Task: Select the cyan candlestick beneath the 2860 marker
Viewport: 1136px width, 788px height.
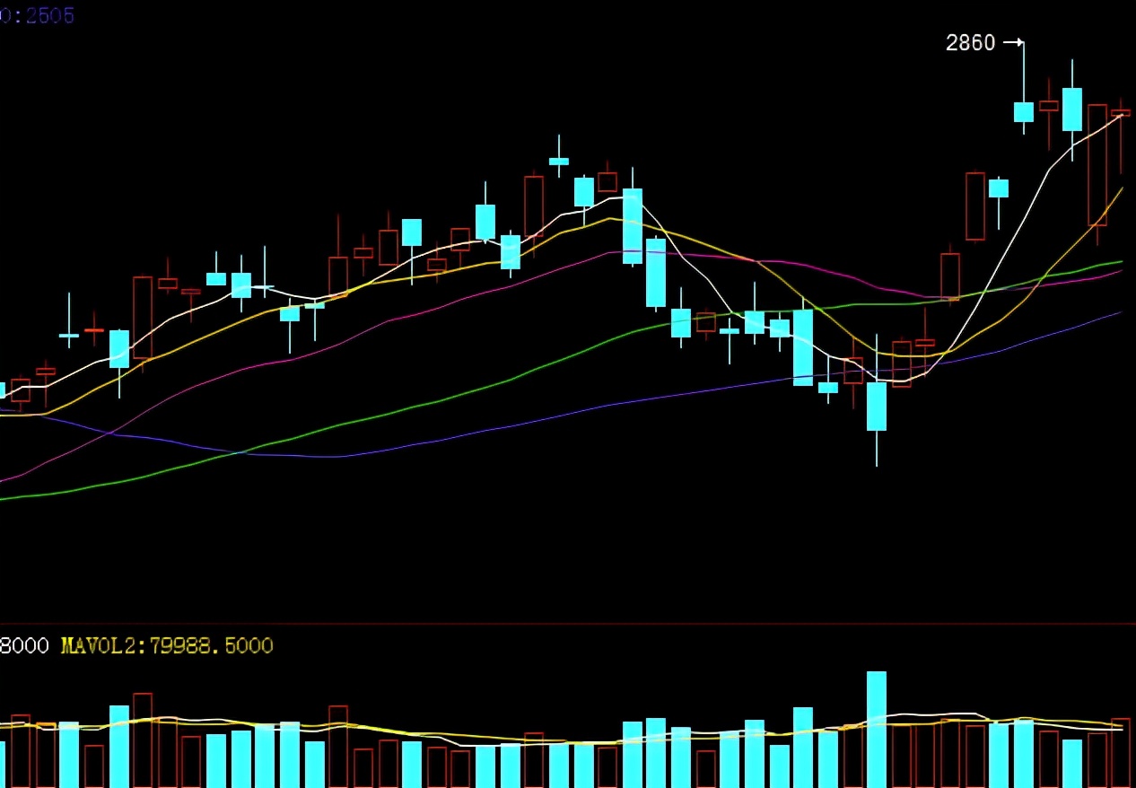Action: click(1024, 111)
